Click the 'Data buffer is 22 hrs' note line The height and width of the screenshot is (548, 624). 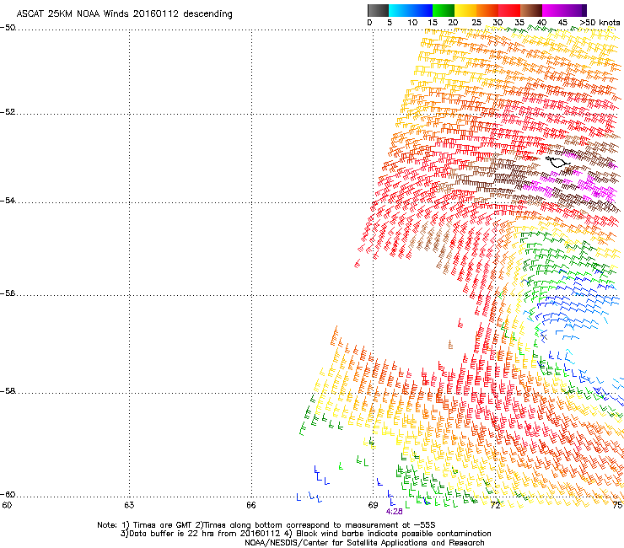click(305, 534)
